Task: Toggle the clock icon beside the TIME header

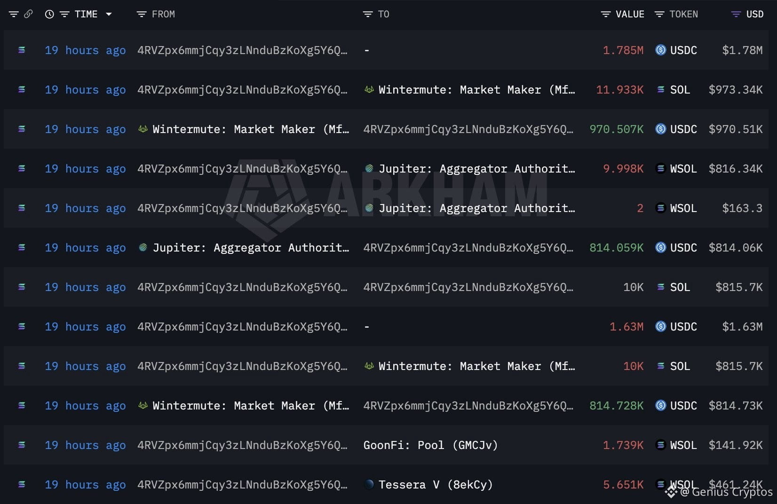Action: point(49,14)
